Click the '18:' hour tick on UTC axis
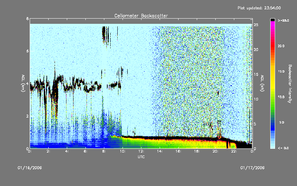Image resolution: width=297 pixels, height=186 pixels. pyautogui.click(x=197, y=151)
